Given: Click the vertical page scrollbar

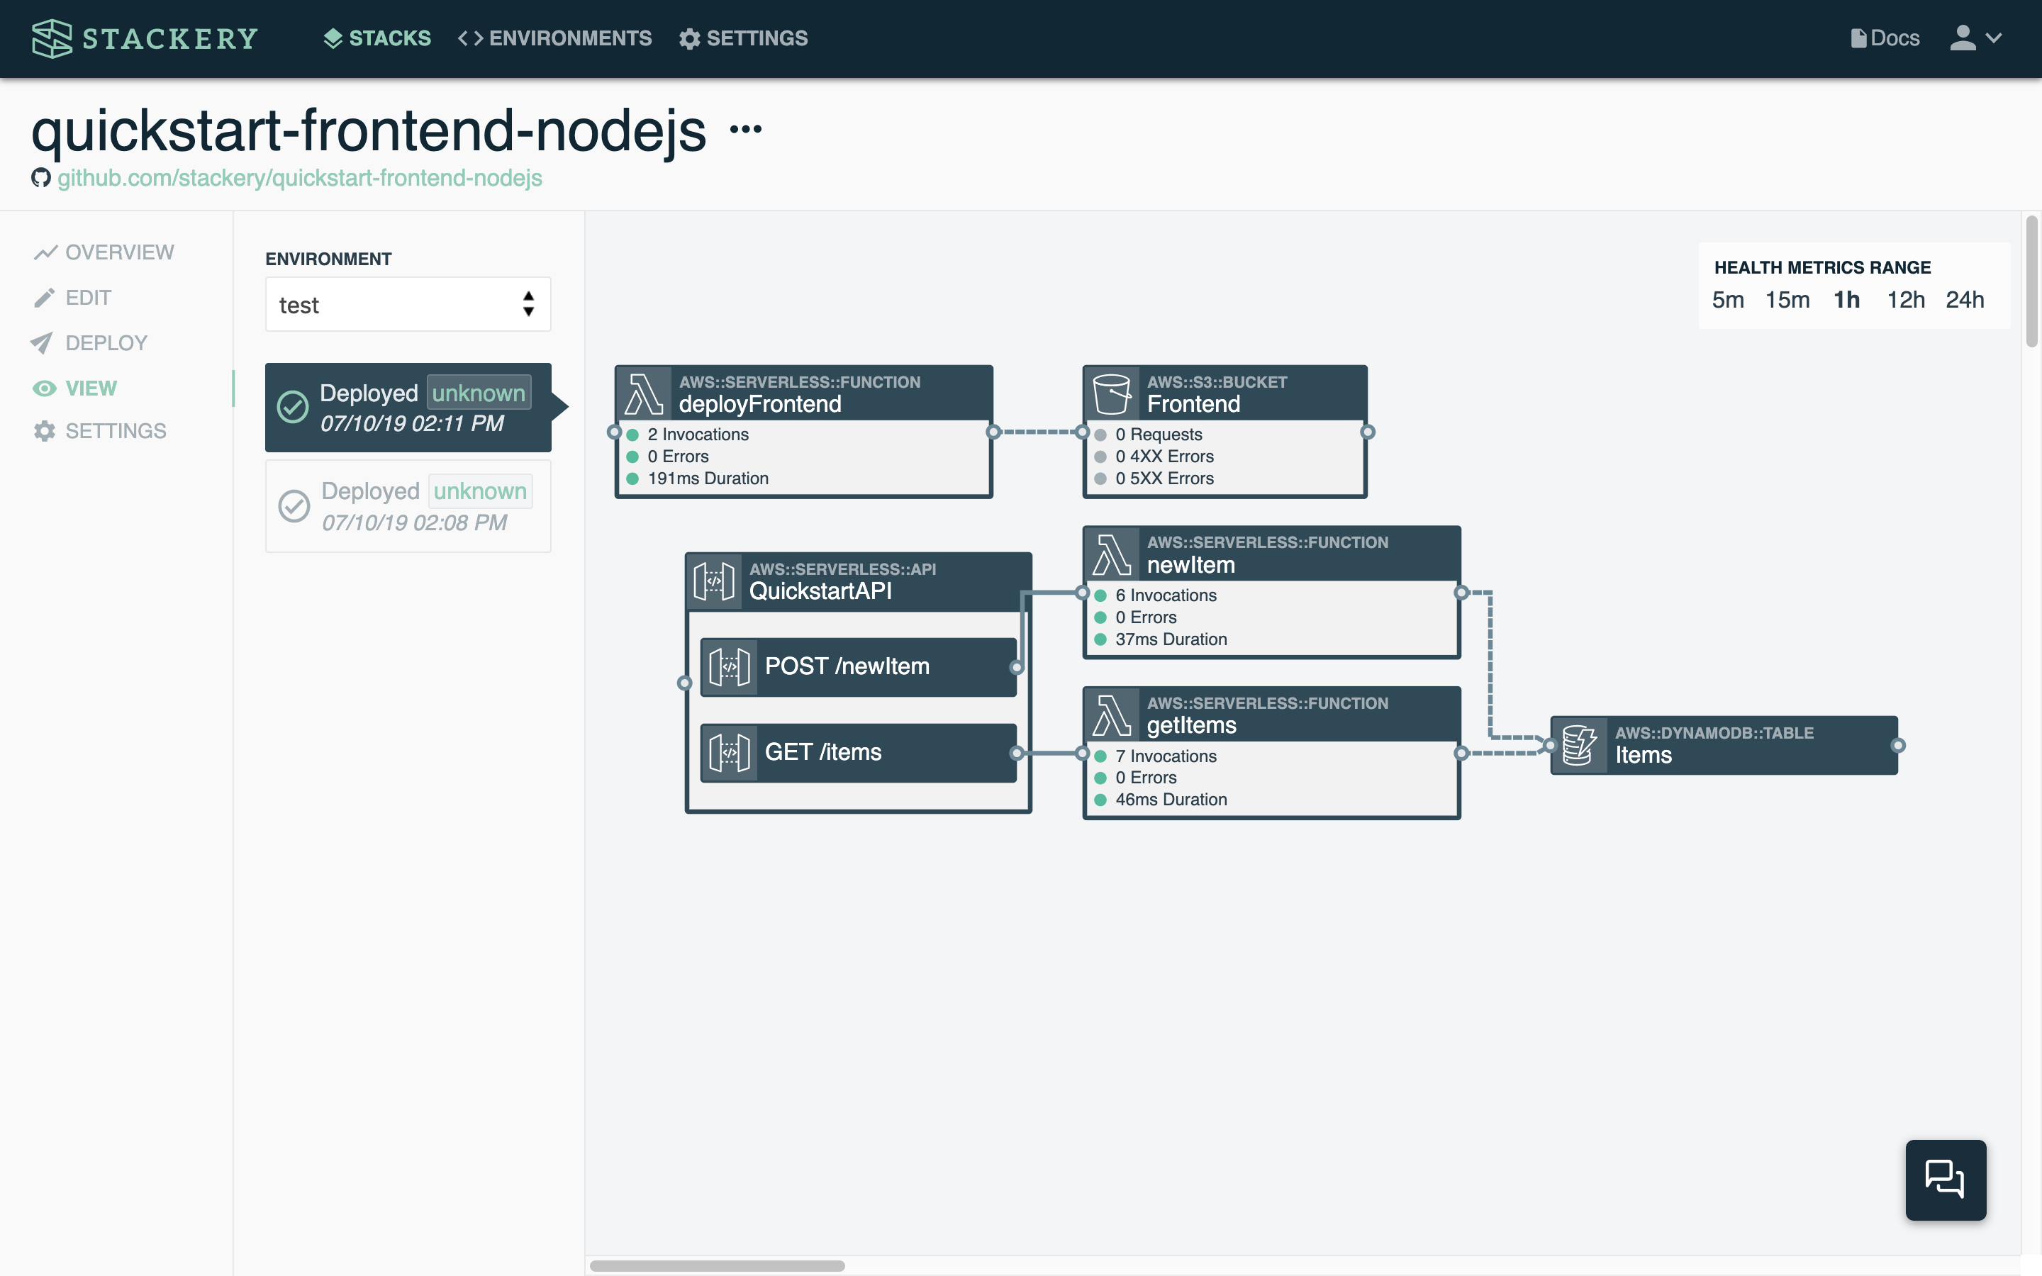Looking at the screenshot, I should point(2032,281).
